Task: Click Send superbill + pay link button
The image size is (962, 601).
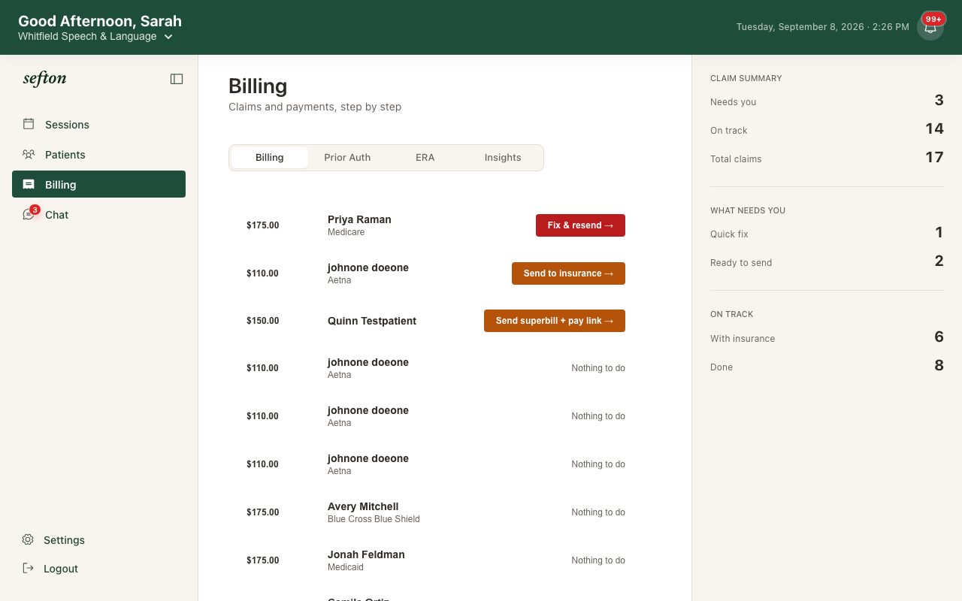Action: [x=555, y=321]
